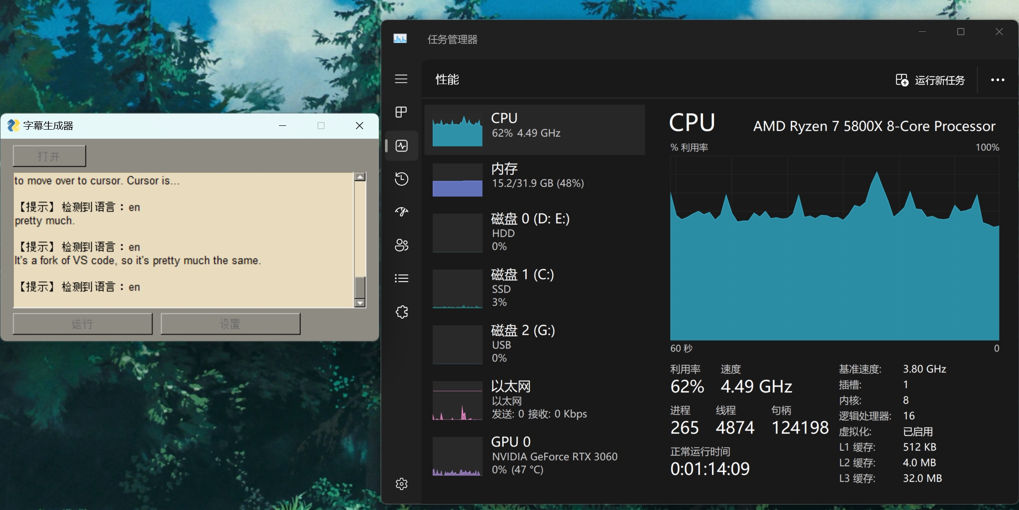The width and height of the screenshot is (1019, 510).
Task: Click the 任务管理器 window title
Action: (452, 39)
